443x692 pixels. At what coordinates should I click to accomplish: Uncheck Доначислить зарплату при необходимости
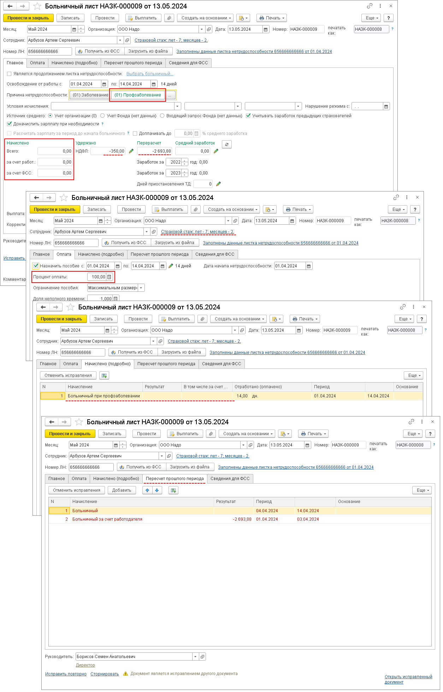click(9, 124)
